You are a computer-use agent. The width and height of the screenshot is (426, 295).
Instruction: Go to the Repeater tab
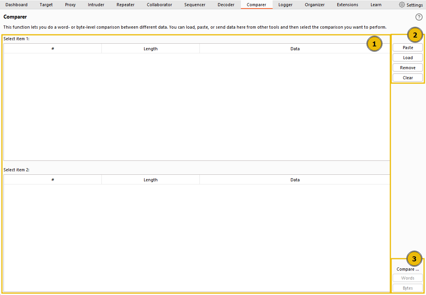(x=125, y=5)
